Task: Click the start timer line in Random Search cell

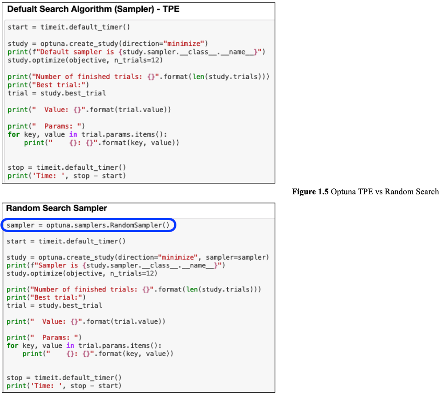Action: pyautogui.click(x=66, y=241)
